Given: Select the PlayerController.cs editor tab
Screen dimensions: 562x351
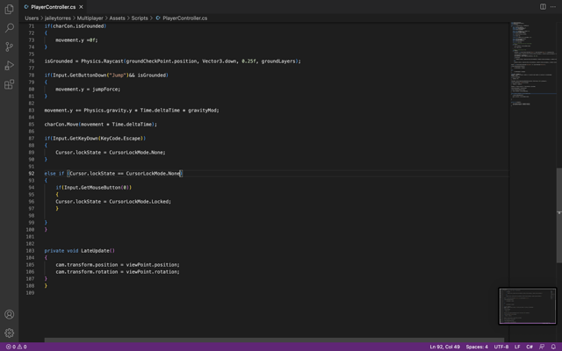Looking at the screenshot, I should [53, 7].
